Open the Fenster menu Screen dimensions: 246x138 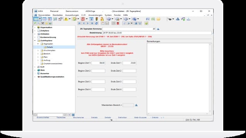[x=117, y=15]
